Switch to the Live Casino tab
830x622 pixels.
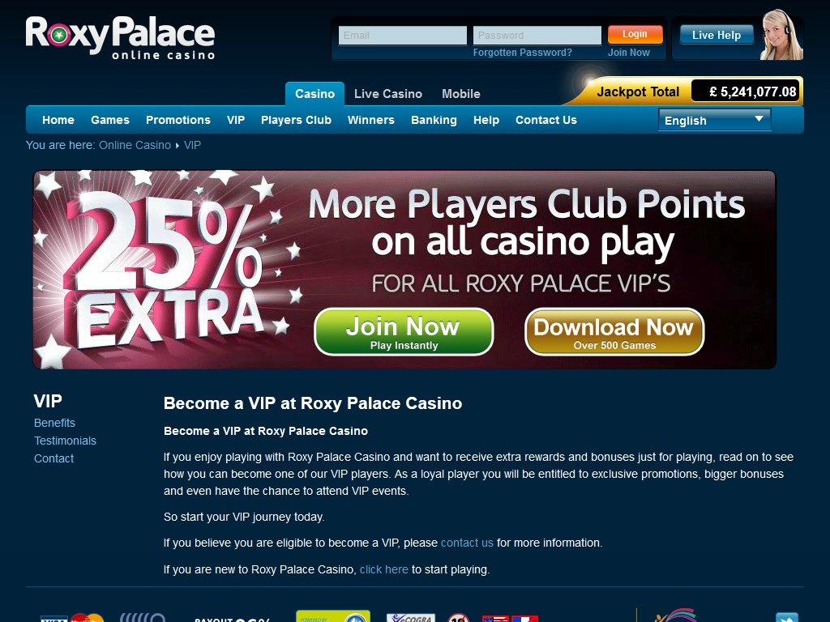tap(388, 94)
